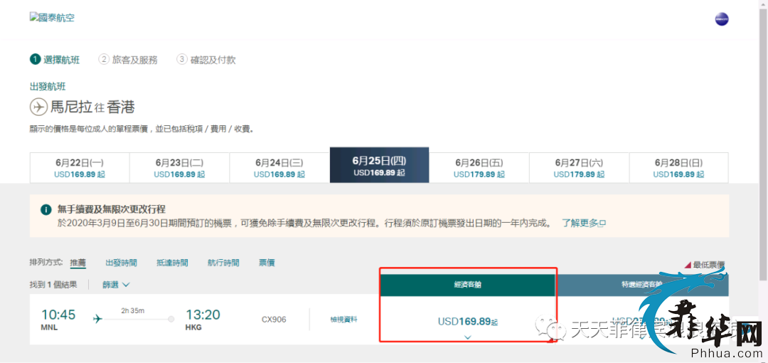The width and height of the screenshot is (768, 363).
Task: Click the 2h 35m duration label
Action: (x=133, y=310)
